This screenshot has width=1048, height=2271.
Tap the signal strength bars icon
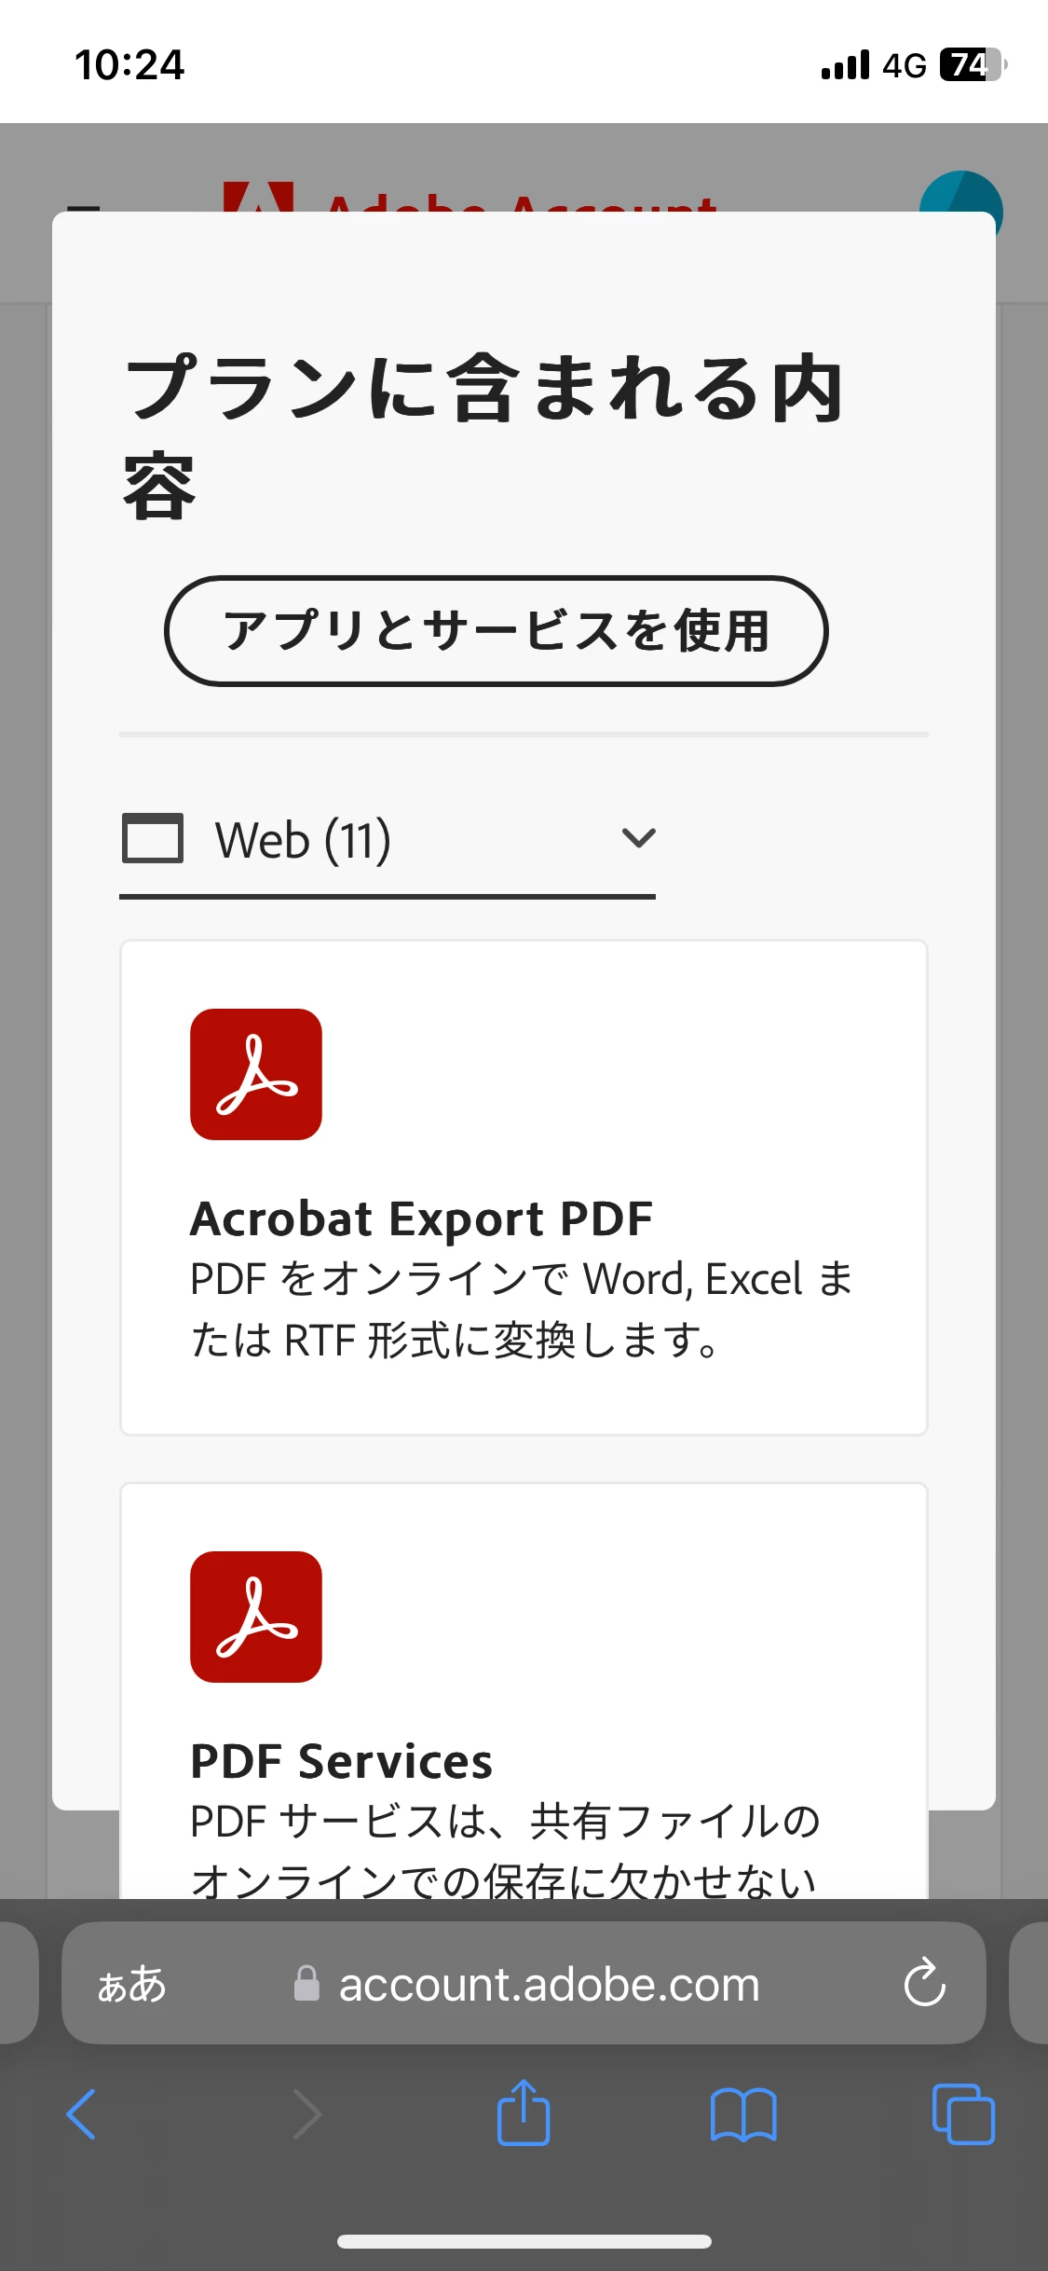point(845,65)
